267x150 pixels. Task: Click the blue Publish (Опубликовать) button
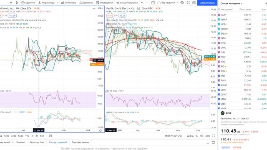pyautogui.click(x=207, y=3)
